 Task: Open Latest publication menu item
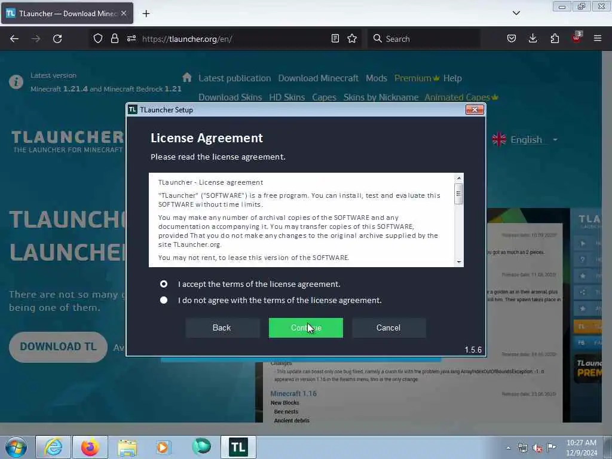tap(234, 78)
